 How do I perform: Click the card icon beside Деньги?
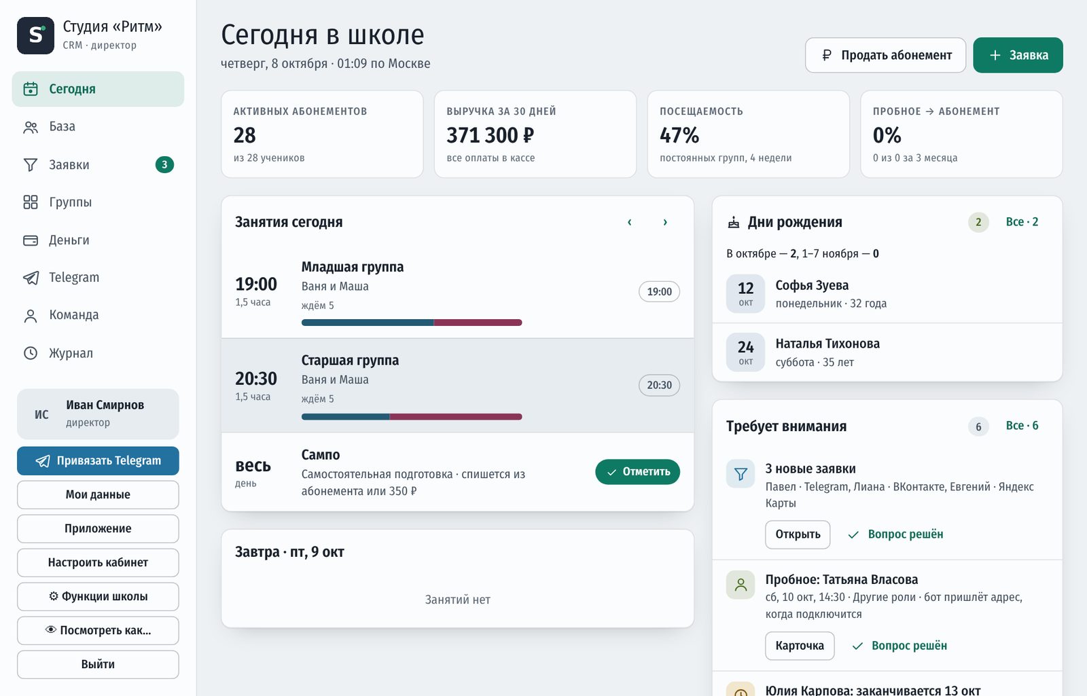(31, 240)
